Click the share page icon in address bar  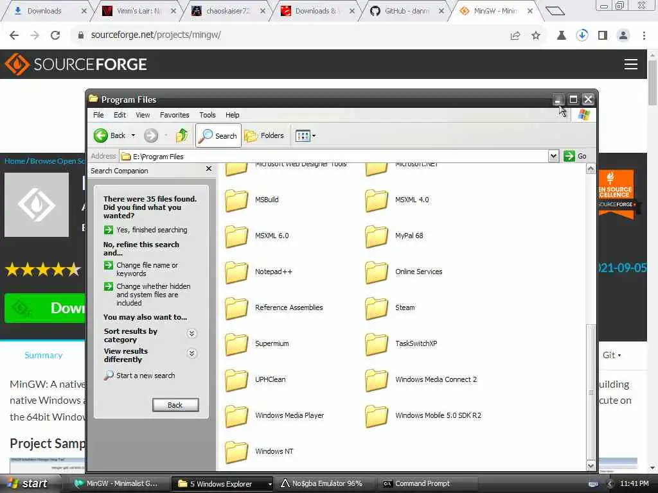coord(515,35)
